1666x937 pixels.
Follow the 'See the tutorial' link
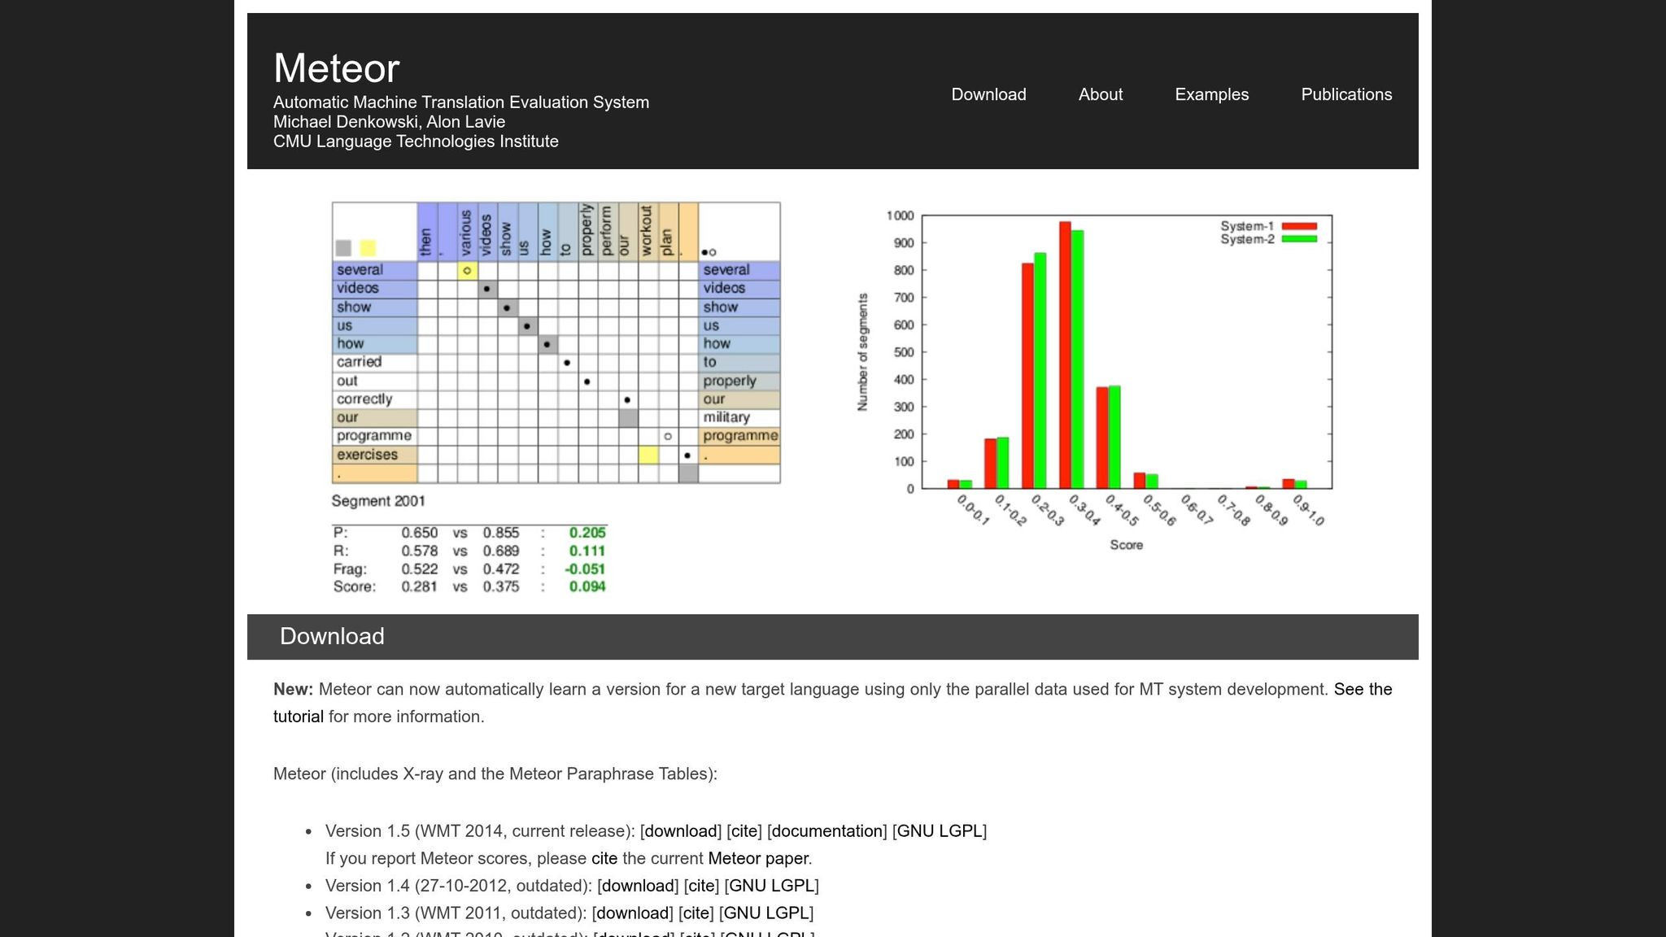point(1363,690)
